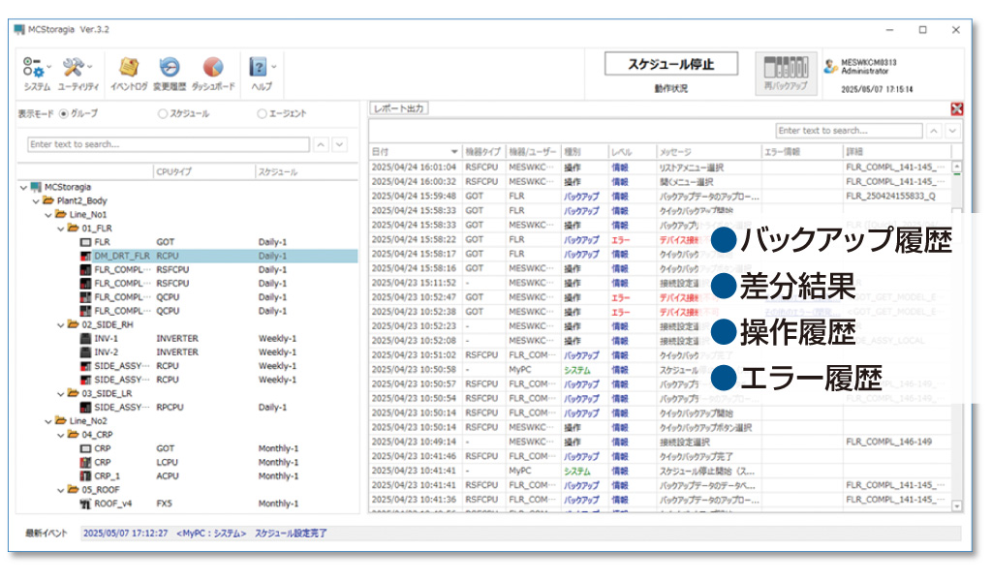Viewport: 992px width, 581px height.
Task: Click the レポート出力 button
Action: pyautogui.click(x=399, y=108)
